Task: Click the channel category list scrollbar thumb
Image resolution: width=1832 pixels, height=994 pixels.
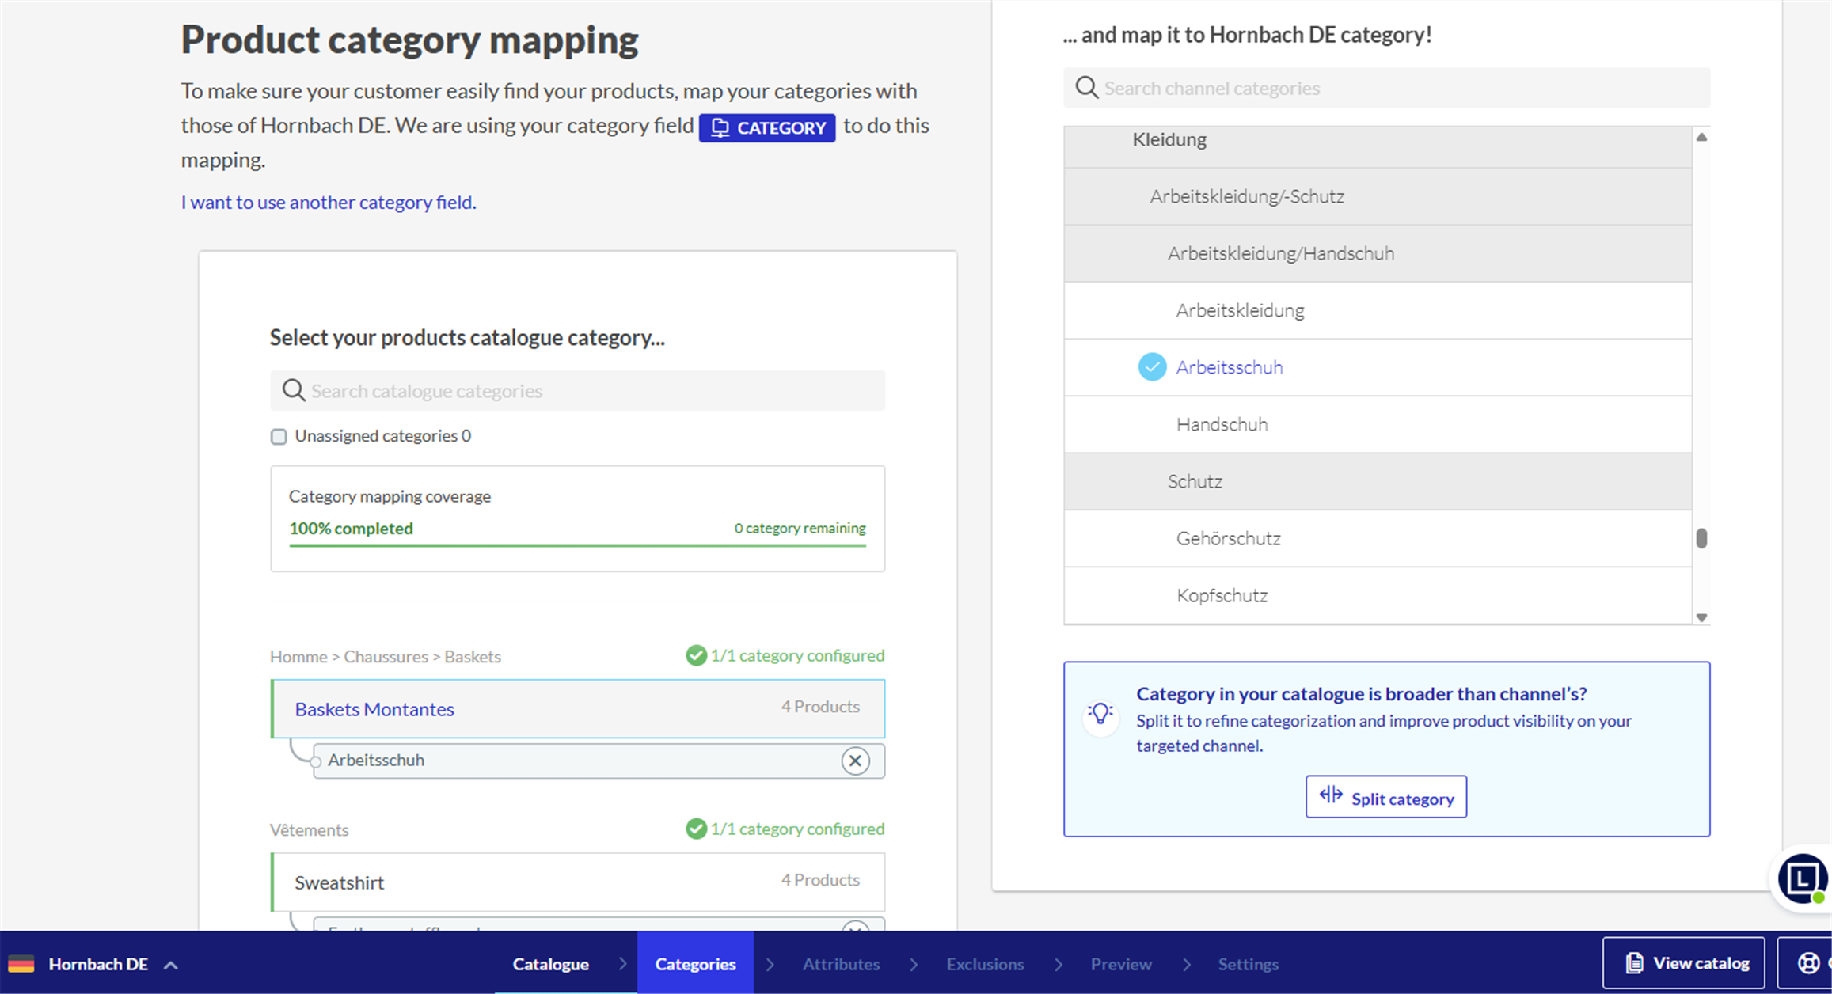Action: coord(1701,538)
